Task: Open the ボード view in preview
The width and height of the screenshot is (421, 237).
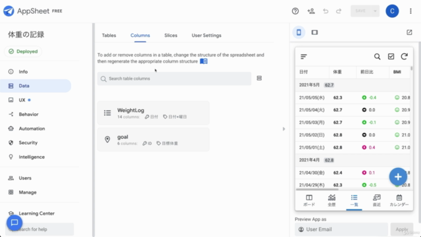Action: (x=309, y=200)
